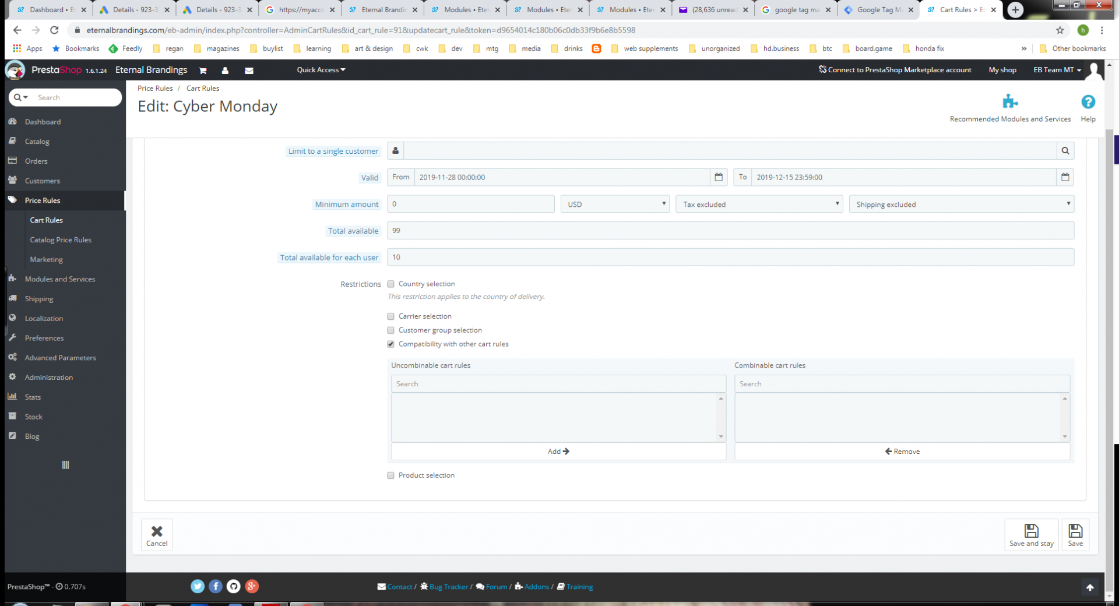Search in Uncombinable cart rules box
This screenshot has height=606, width=1119.
coord(558,384)
